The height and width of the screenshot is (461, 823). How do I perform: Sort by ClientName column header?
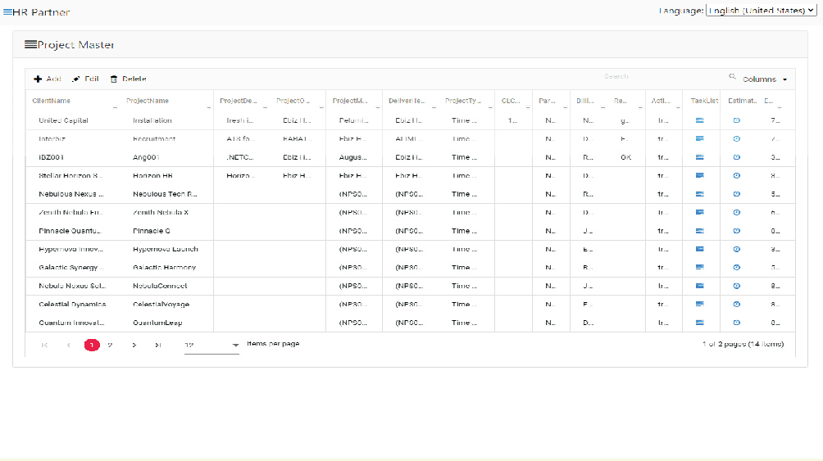coord(52,101)
